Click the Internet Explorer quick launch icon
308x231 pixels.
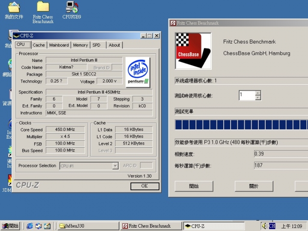click(30, 226)
